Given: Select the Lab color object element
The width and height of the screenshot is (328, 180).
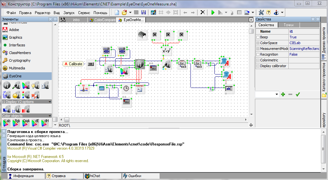Looking at the screenshot, I should coord(6,122).
